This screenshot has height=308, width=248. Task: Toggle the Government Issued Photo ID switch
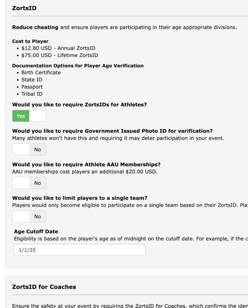click(29, 149)
